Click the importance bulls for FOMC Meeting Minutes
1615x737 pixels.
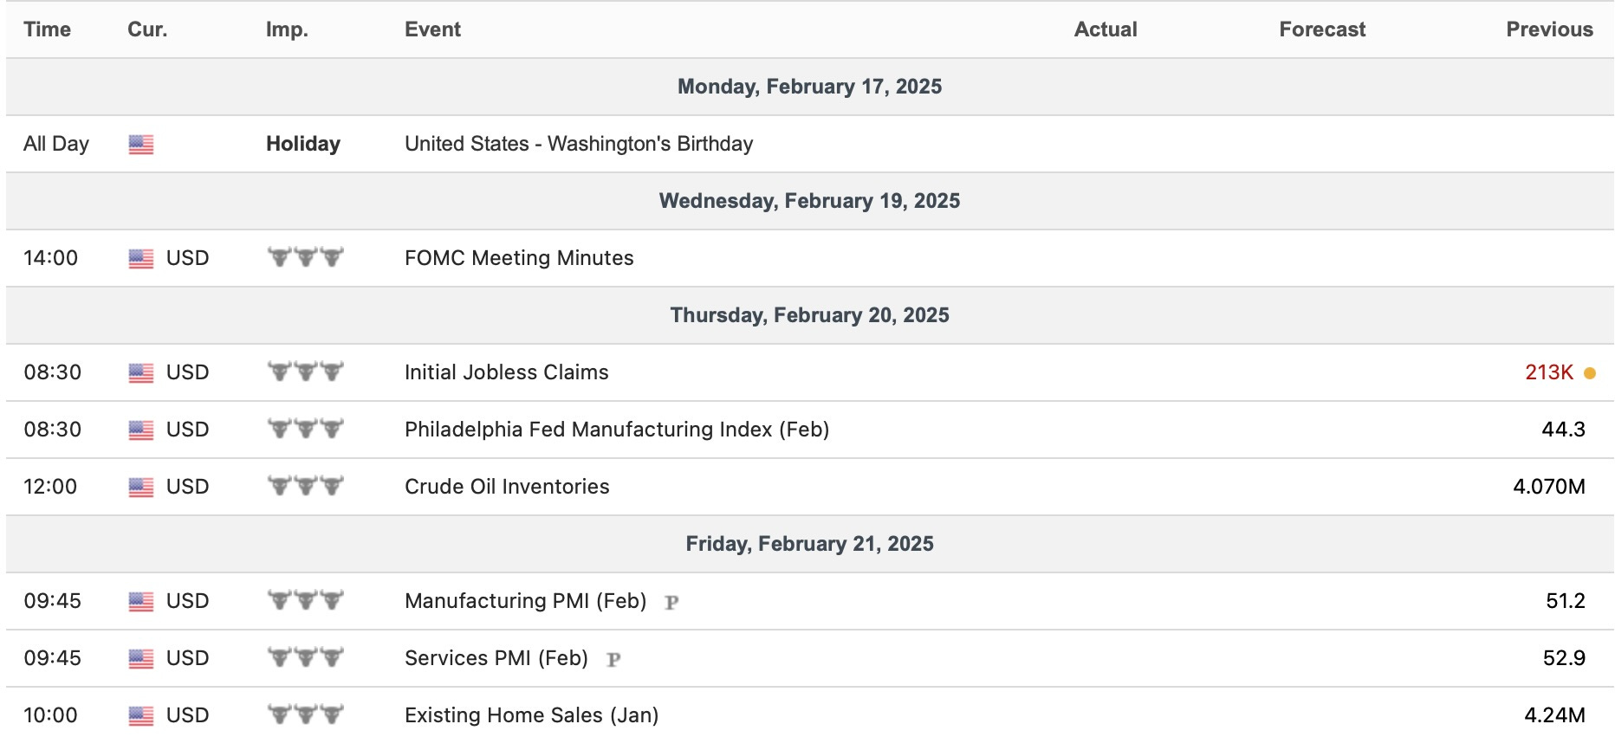tap(305, 257)
